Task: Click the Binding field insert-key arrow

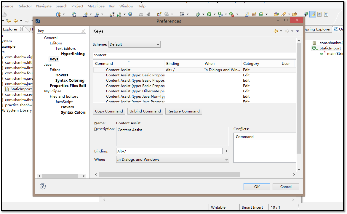Action: (226, 151)
